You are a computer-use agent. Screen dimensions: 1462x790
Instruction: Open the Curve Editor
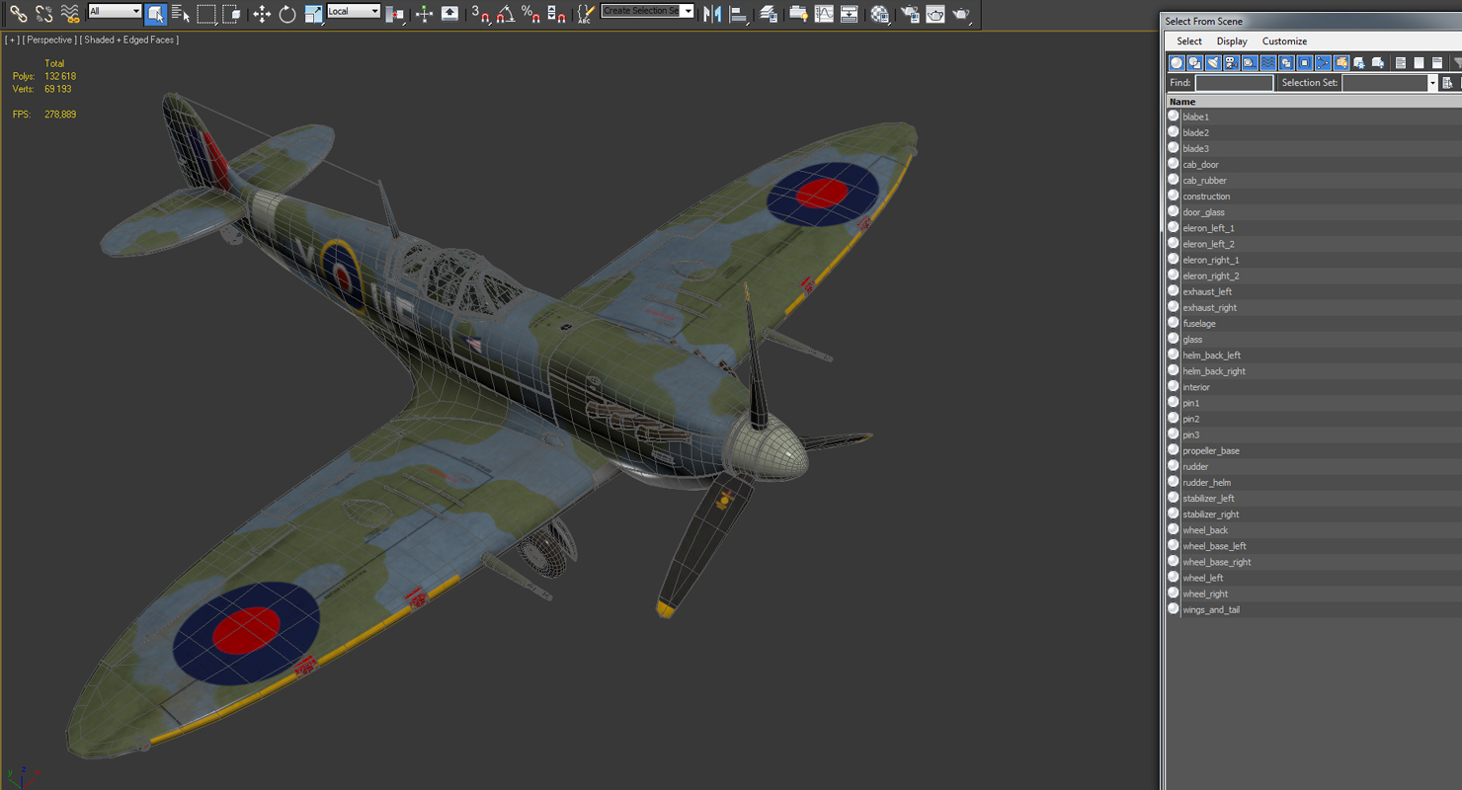tap(824, 13)
